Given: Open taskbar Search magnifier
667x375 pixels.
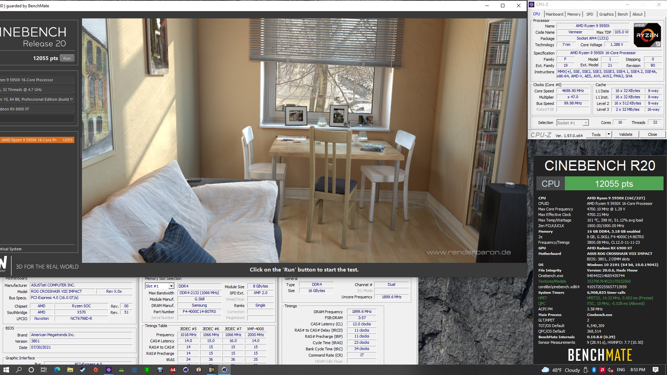Looking at the screenshot, I should pos(19,370).
